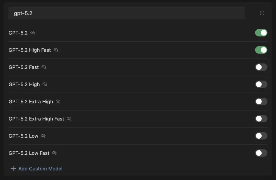Viewport: 276px width, 180px height.
Task: Click the refresh models icon
Action: click(262, 13)
